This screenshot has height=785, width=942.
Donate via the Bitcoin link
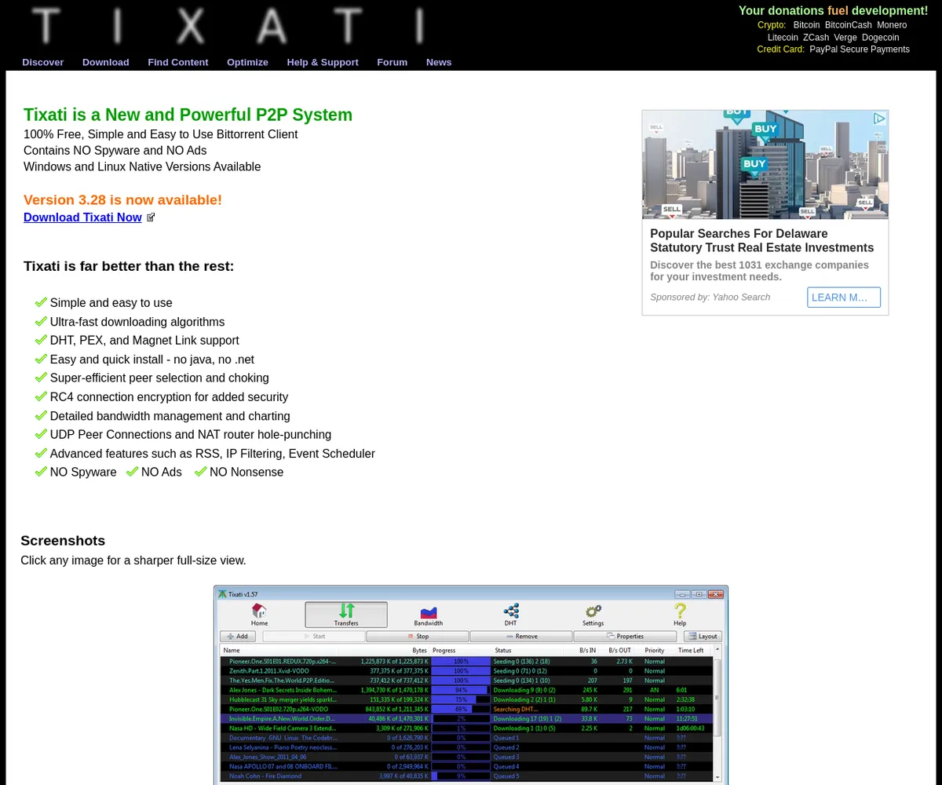[x=806, y=25]
